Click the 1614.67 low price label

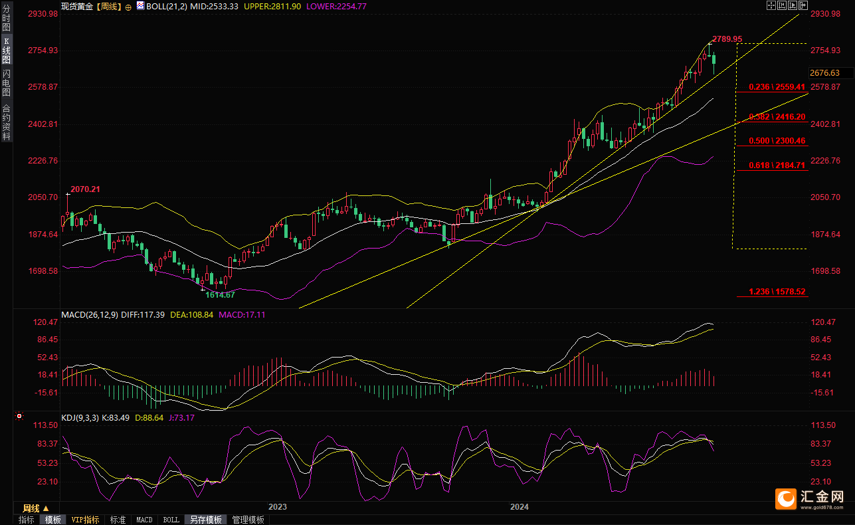pos(221,295)
